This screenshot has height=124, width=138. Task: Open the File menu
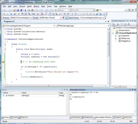pyautogui.click(x=4, y=6)
